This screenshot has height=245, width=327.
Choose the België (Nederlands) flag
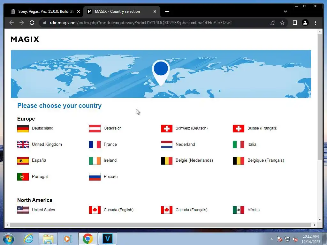(167, 161)
